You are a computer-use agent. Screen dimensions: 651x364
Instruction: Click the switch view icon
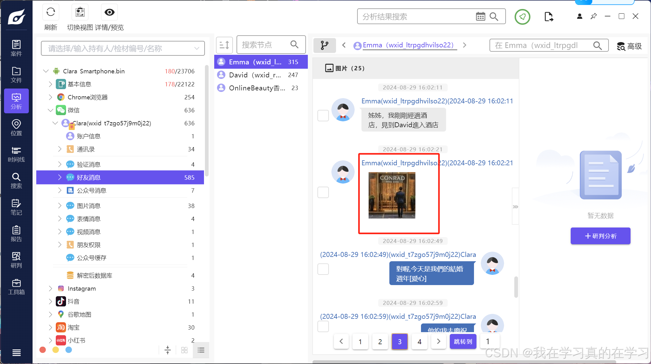point(80,12)
